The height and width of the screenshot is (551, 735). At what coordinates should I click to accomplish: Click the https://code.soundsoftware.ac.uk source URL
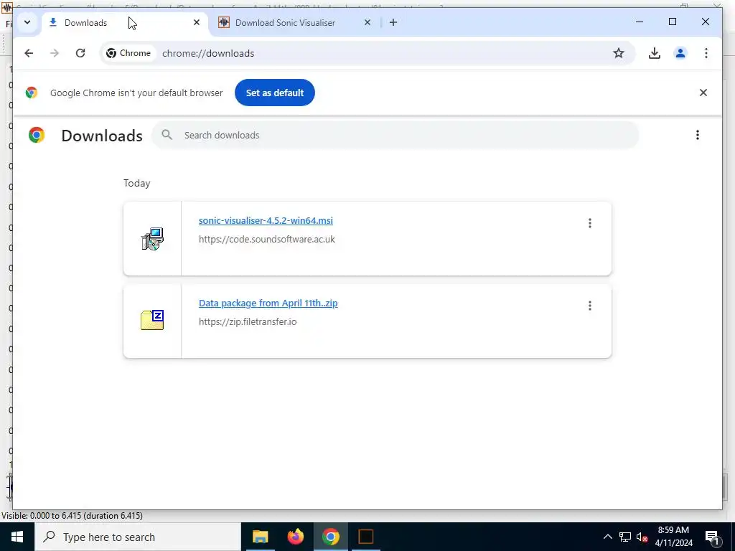[x=267, y=240]
